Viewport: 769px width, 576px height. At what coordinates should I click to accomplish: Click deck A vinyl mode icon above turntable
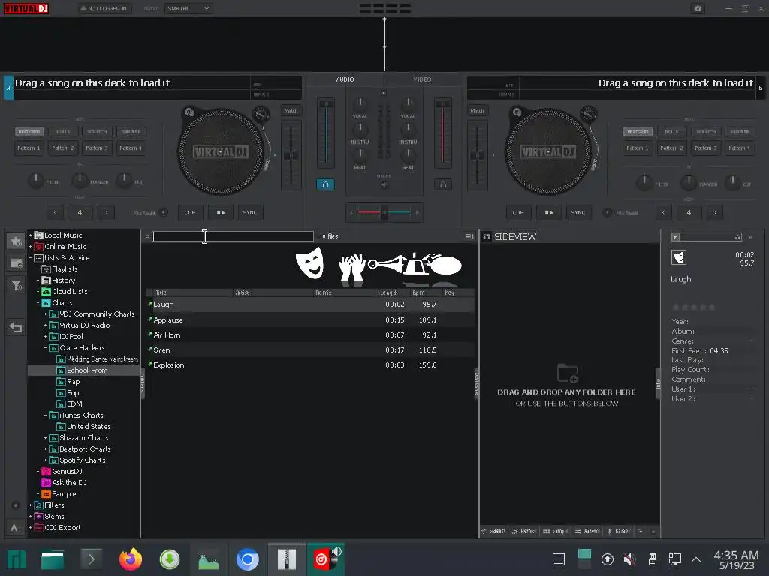(x=188, y=112)
